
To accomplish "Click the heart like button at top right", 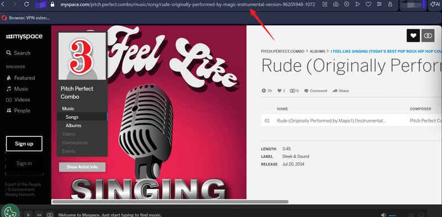I will 413,35.
